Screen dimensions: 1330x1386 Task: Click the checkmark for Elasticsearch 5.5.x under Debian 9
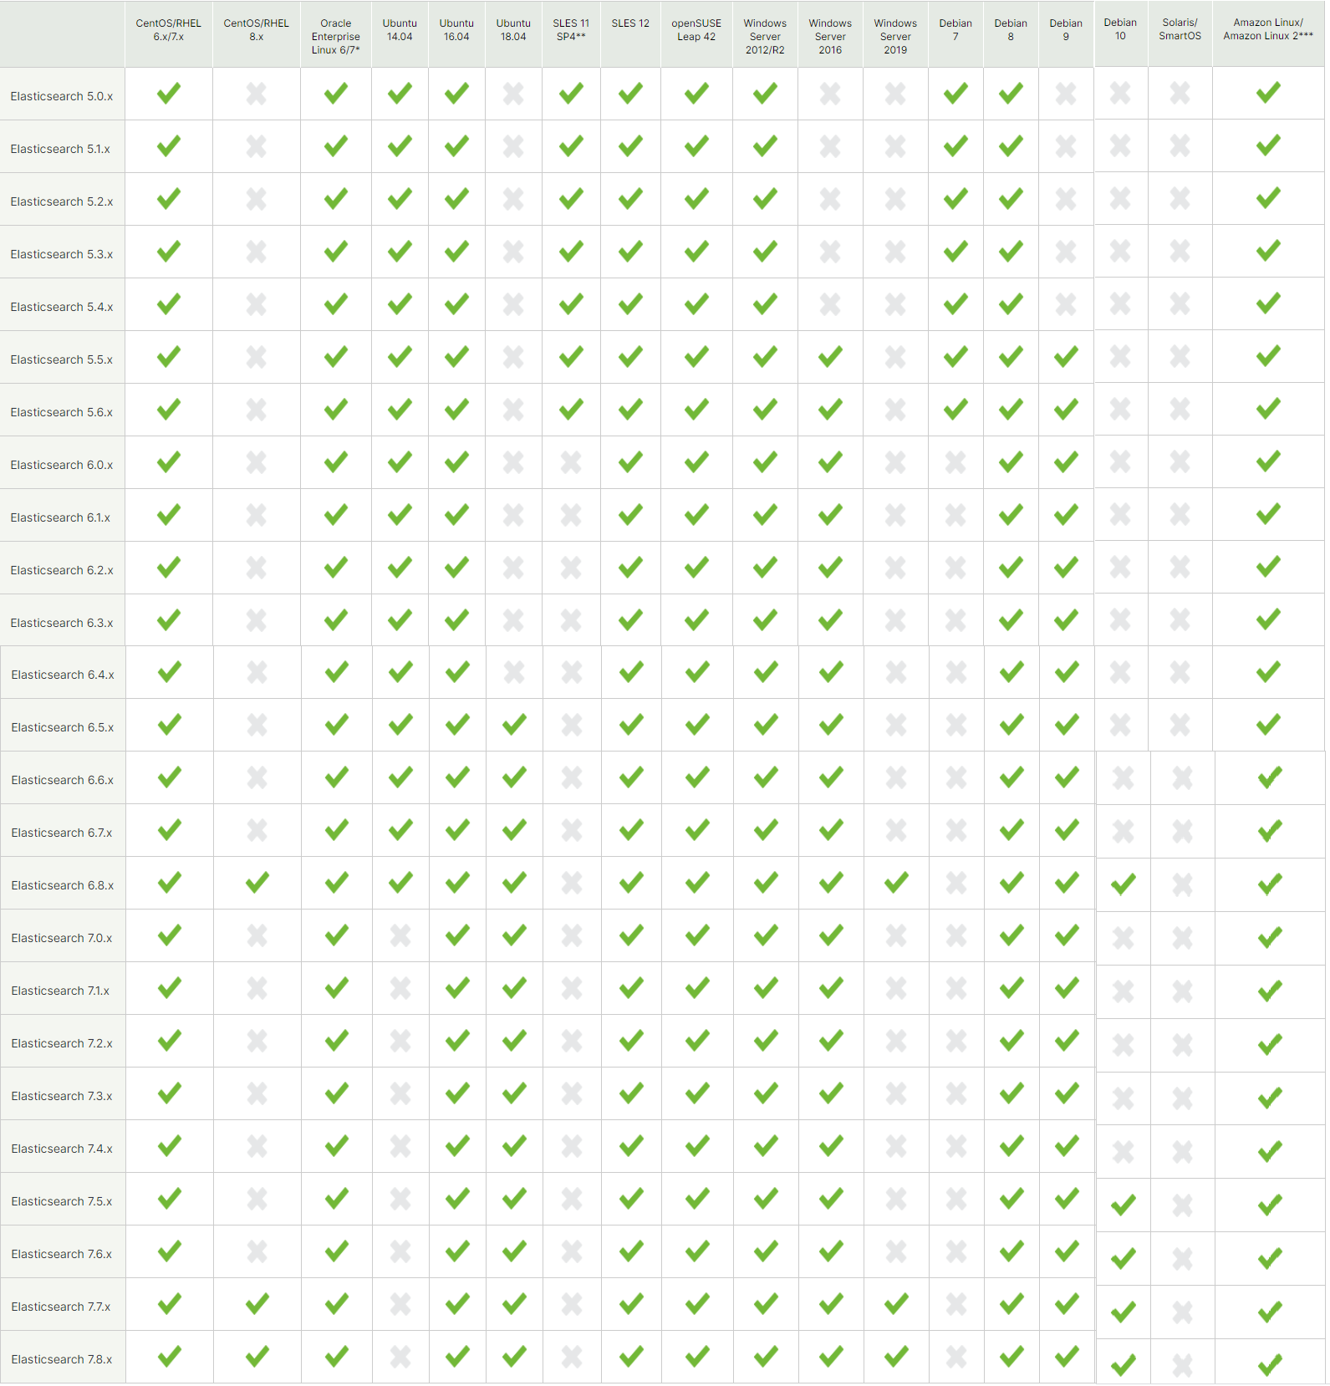click(x=1066, y=357)
